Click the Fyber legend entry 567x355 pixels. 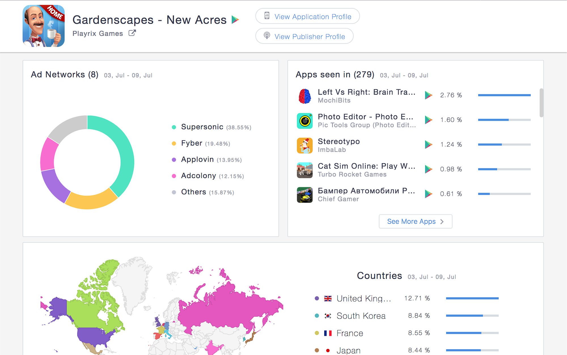[201, 143]
